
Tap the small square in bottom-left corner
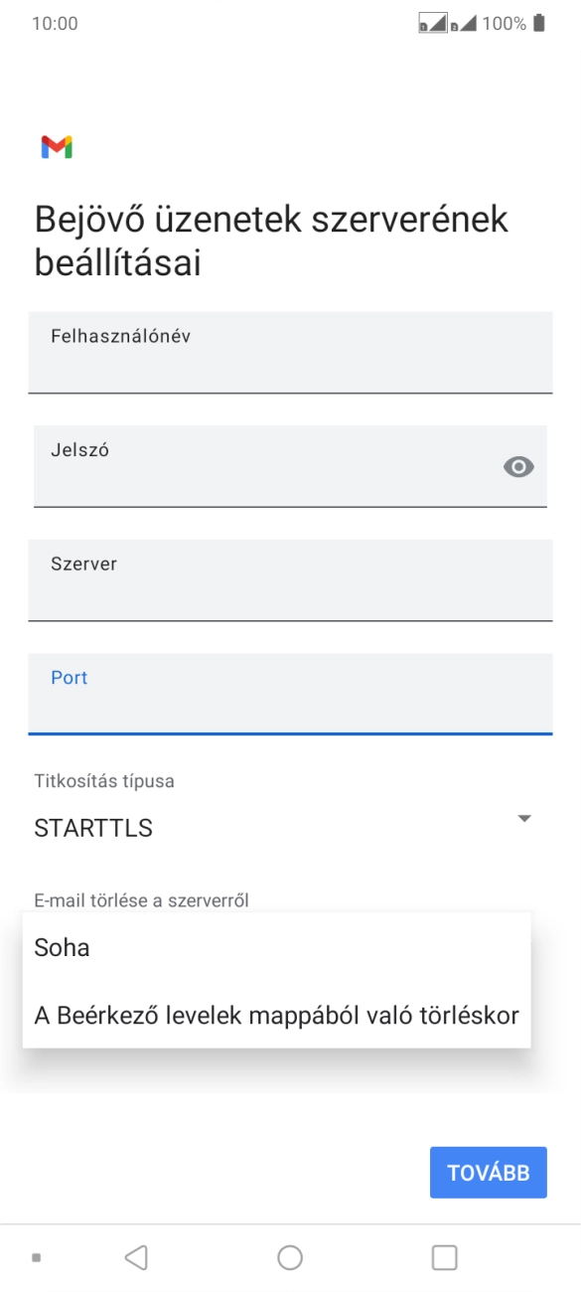pyautogui.click(x=37, y=1256)
